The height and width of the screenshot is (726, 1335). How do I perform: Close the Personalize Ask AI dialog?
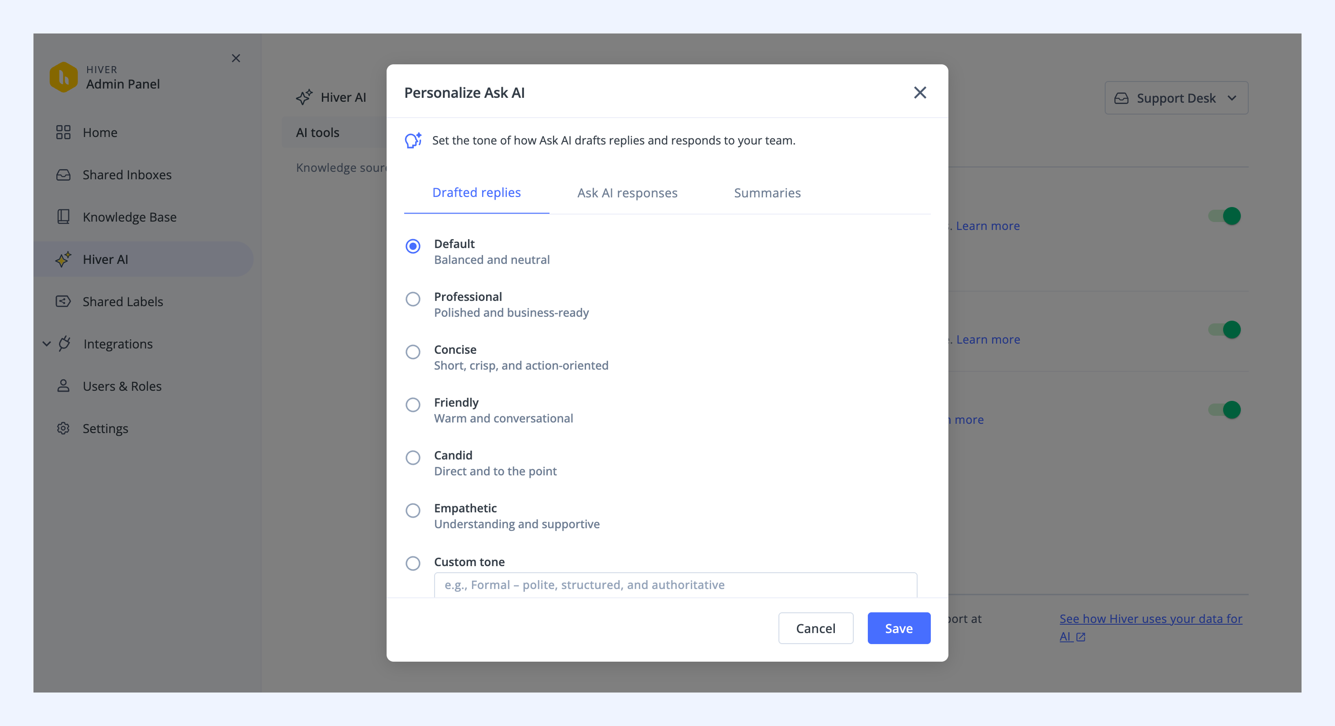920,93
